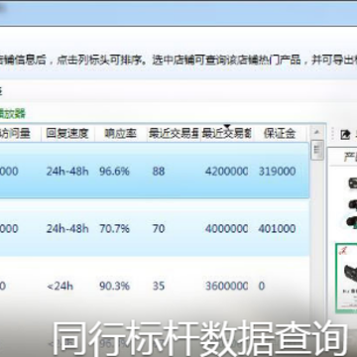Sort by 响应率 column header
The image size is (357, 357).
point(121,133)
